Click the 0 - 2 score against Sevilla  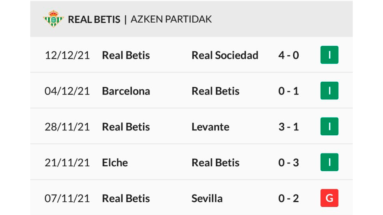(289, 198)
